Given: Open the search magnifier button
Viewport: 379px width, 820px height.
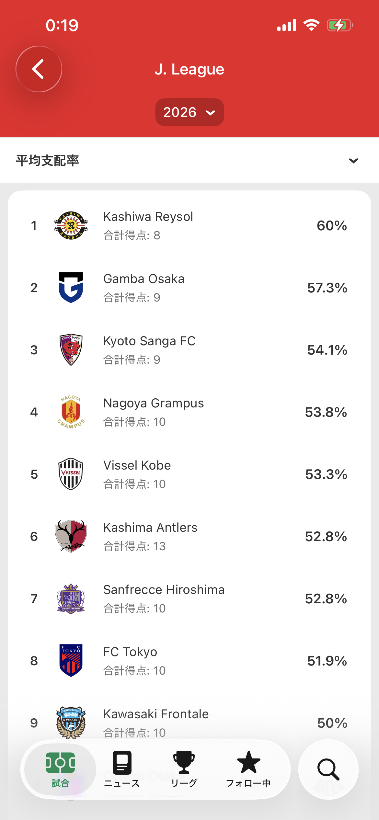Looking at the screenshot, I should tap(328, 769).
